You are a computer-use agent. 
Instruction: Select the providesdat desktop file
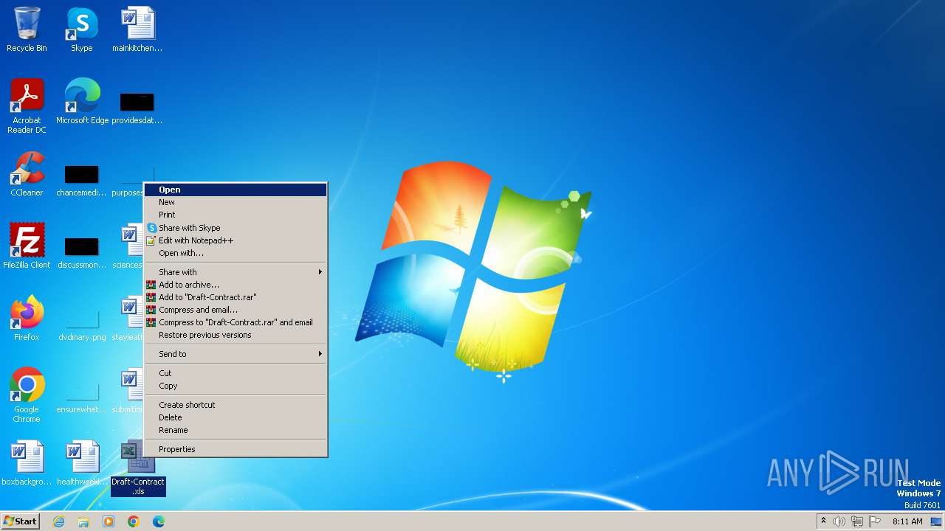(x=137, y=101)
